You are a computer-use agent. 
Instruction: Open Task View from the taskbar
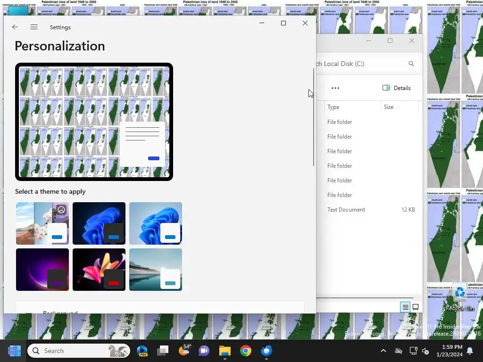click(163, 351)
